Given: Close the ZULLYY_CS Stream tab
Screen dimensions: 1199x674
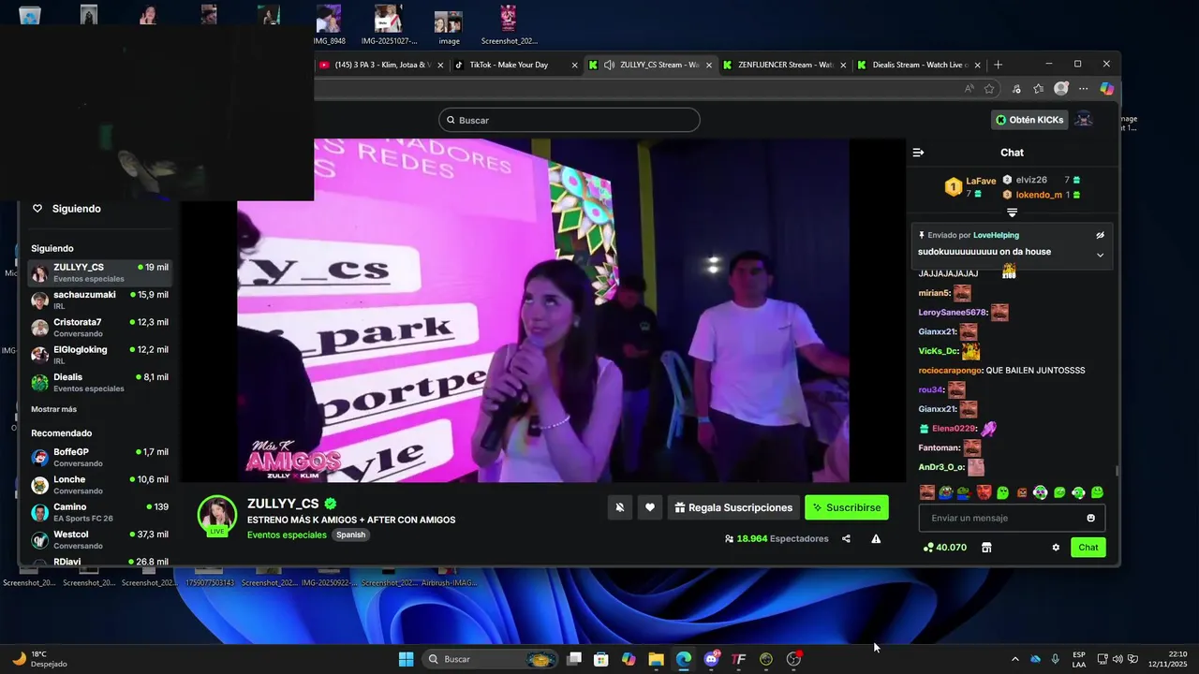Looking at the screenshot, I should tap(709, 66).
